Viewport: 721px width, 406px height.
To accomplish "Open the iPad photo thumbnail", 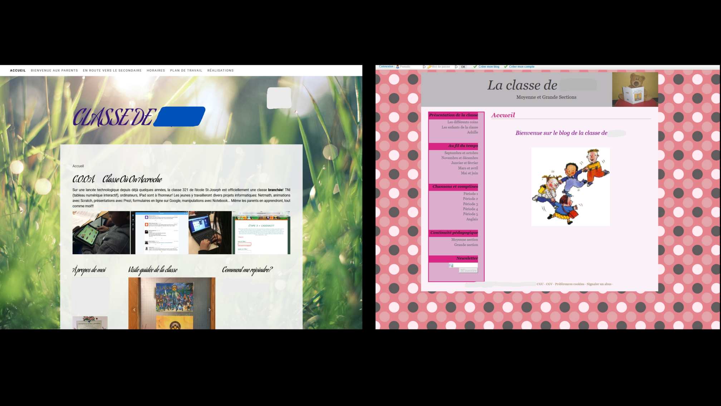I will (x=101, y=233).
